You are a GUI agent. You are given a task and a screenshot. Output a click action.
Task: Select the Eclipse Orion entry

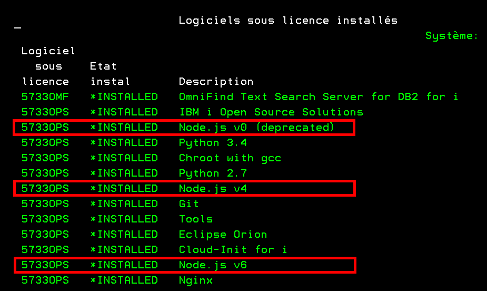coord(223,235)
